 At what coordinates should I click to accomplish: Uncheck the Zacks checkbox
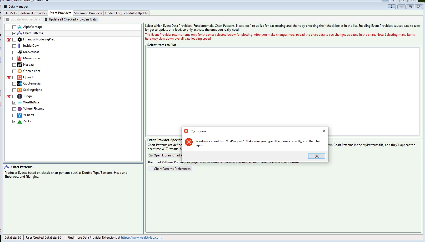[14, 122]
